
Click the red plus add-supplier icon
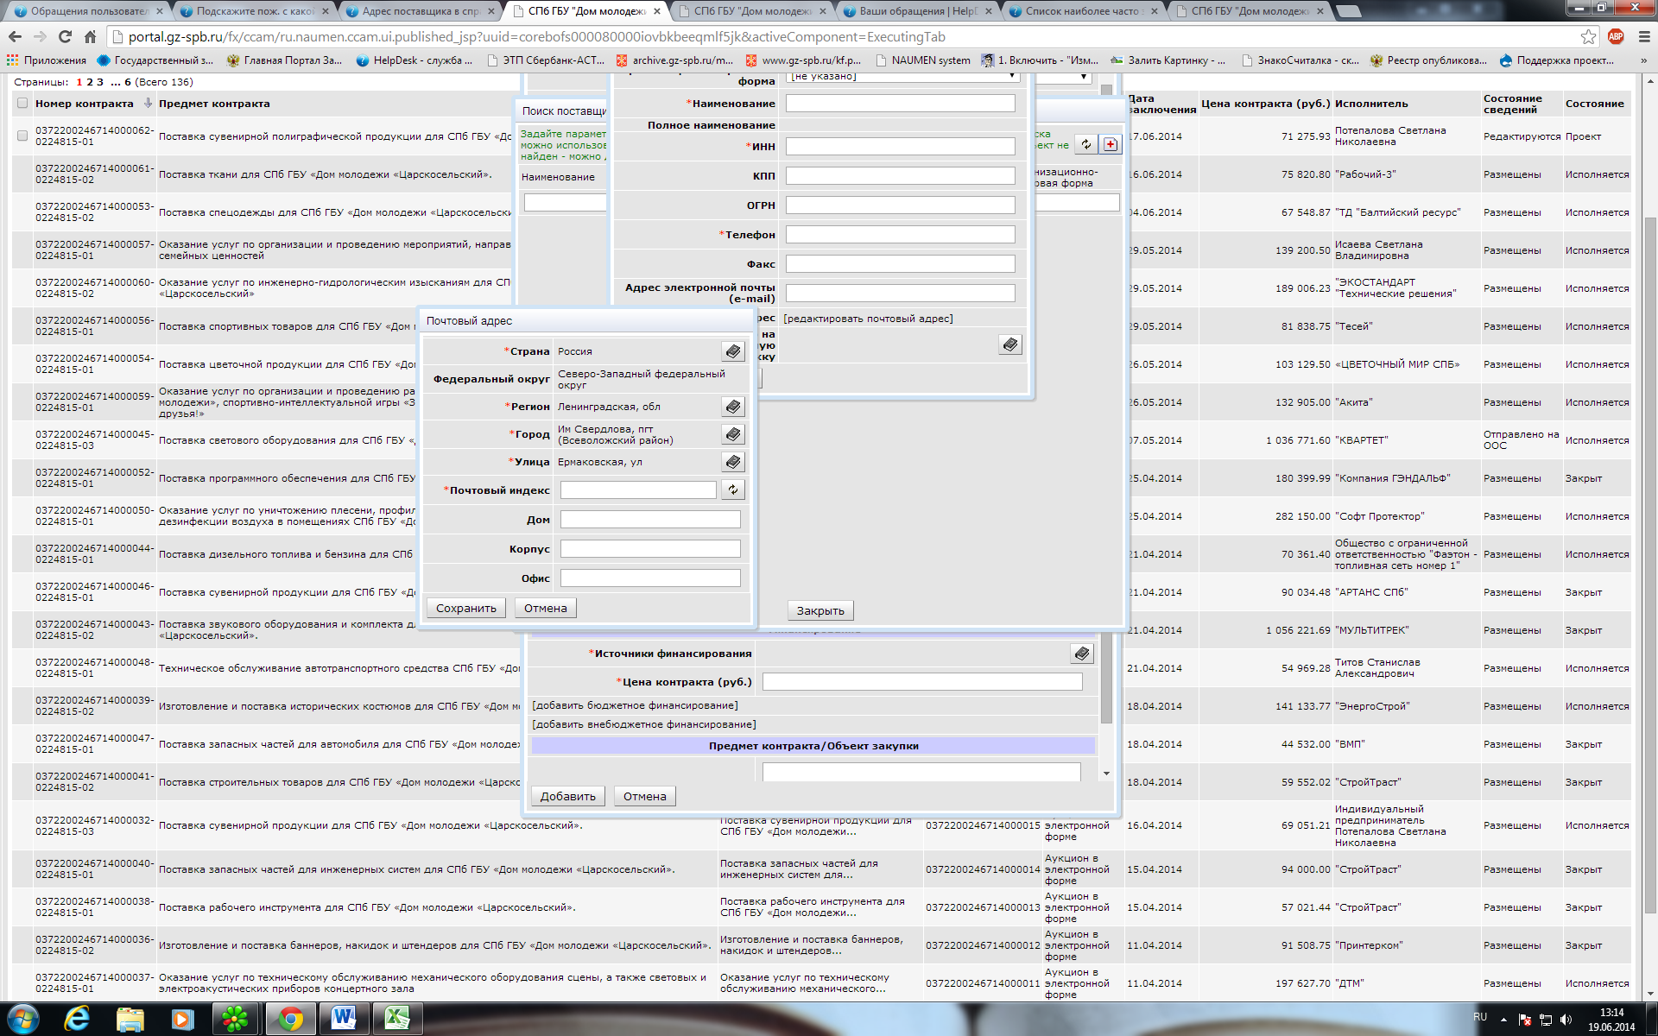(1111, 144)
